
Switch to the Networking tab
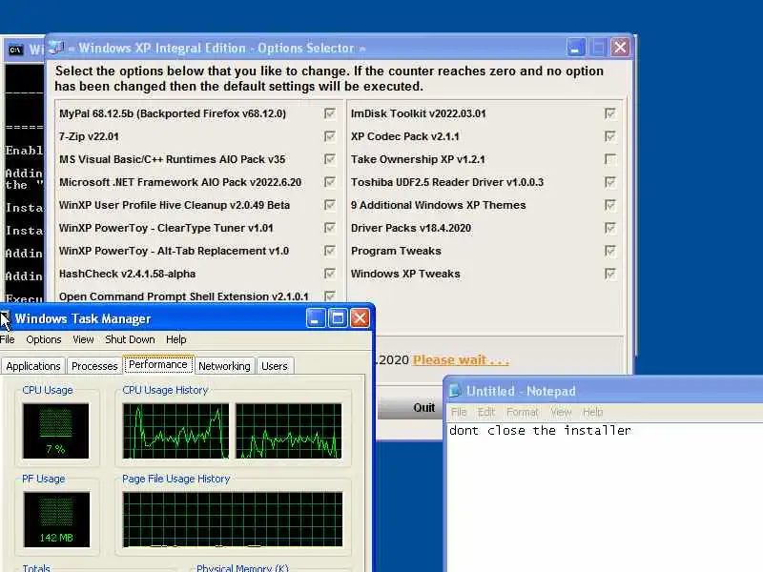click(x=224, y=366)
